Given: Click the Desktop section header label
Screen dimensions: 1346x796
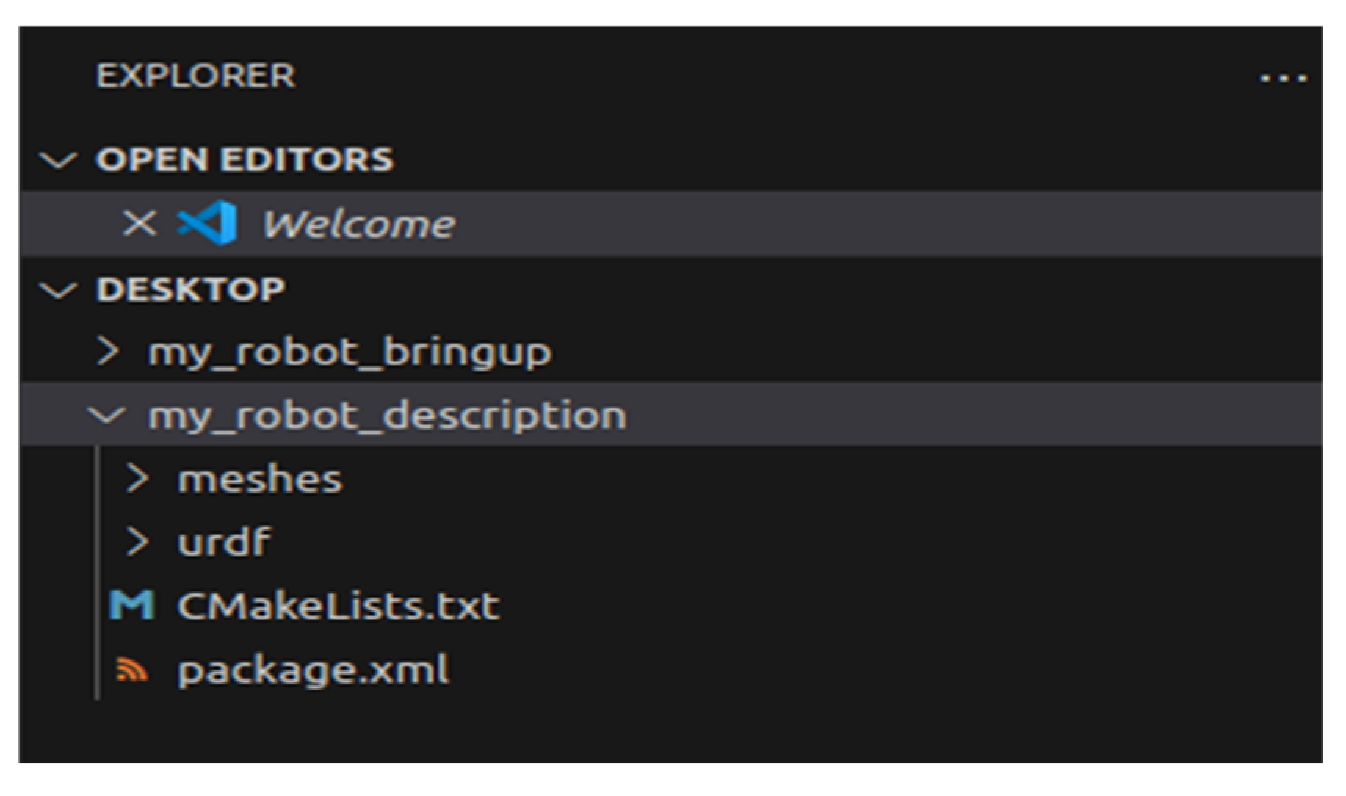Looking at the screenshot, I should point(190,289).
